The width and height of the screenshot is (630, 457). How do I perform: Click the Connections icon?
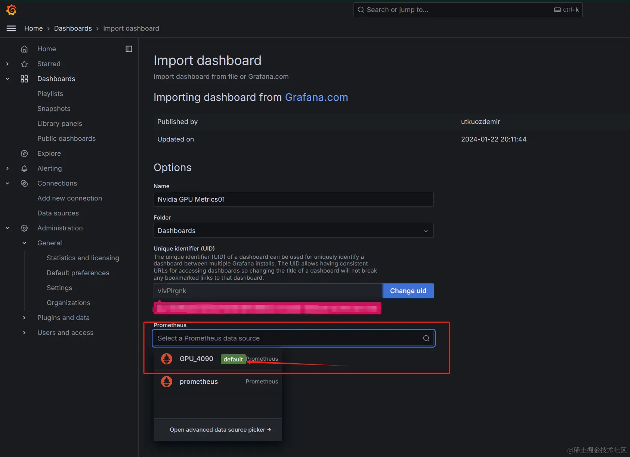tap(24, 183)
